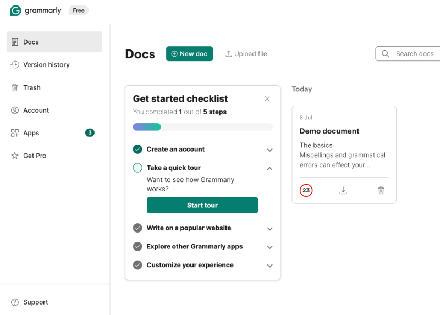Open the Apps section
Viewport: 440px width, 315px height.
[54, 133]
